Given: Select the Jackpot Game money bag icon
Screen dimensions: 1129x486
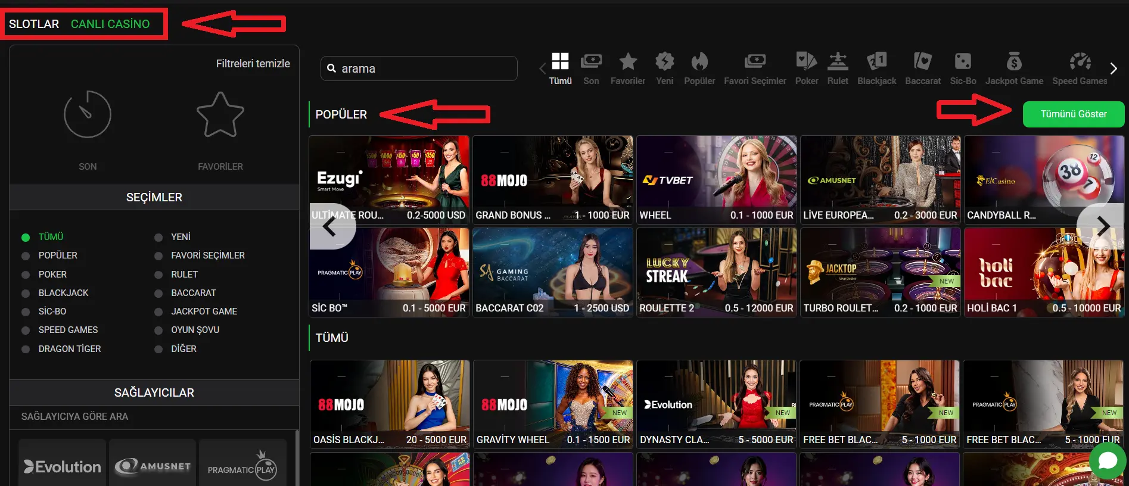Looking at the screenshot, I should click(x=1014, y=61).
